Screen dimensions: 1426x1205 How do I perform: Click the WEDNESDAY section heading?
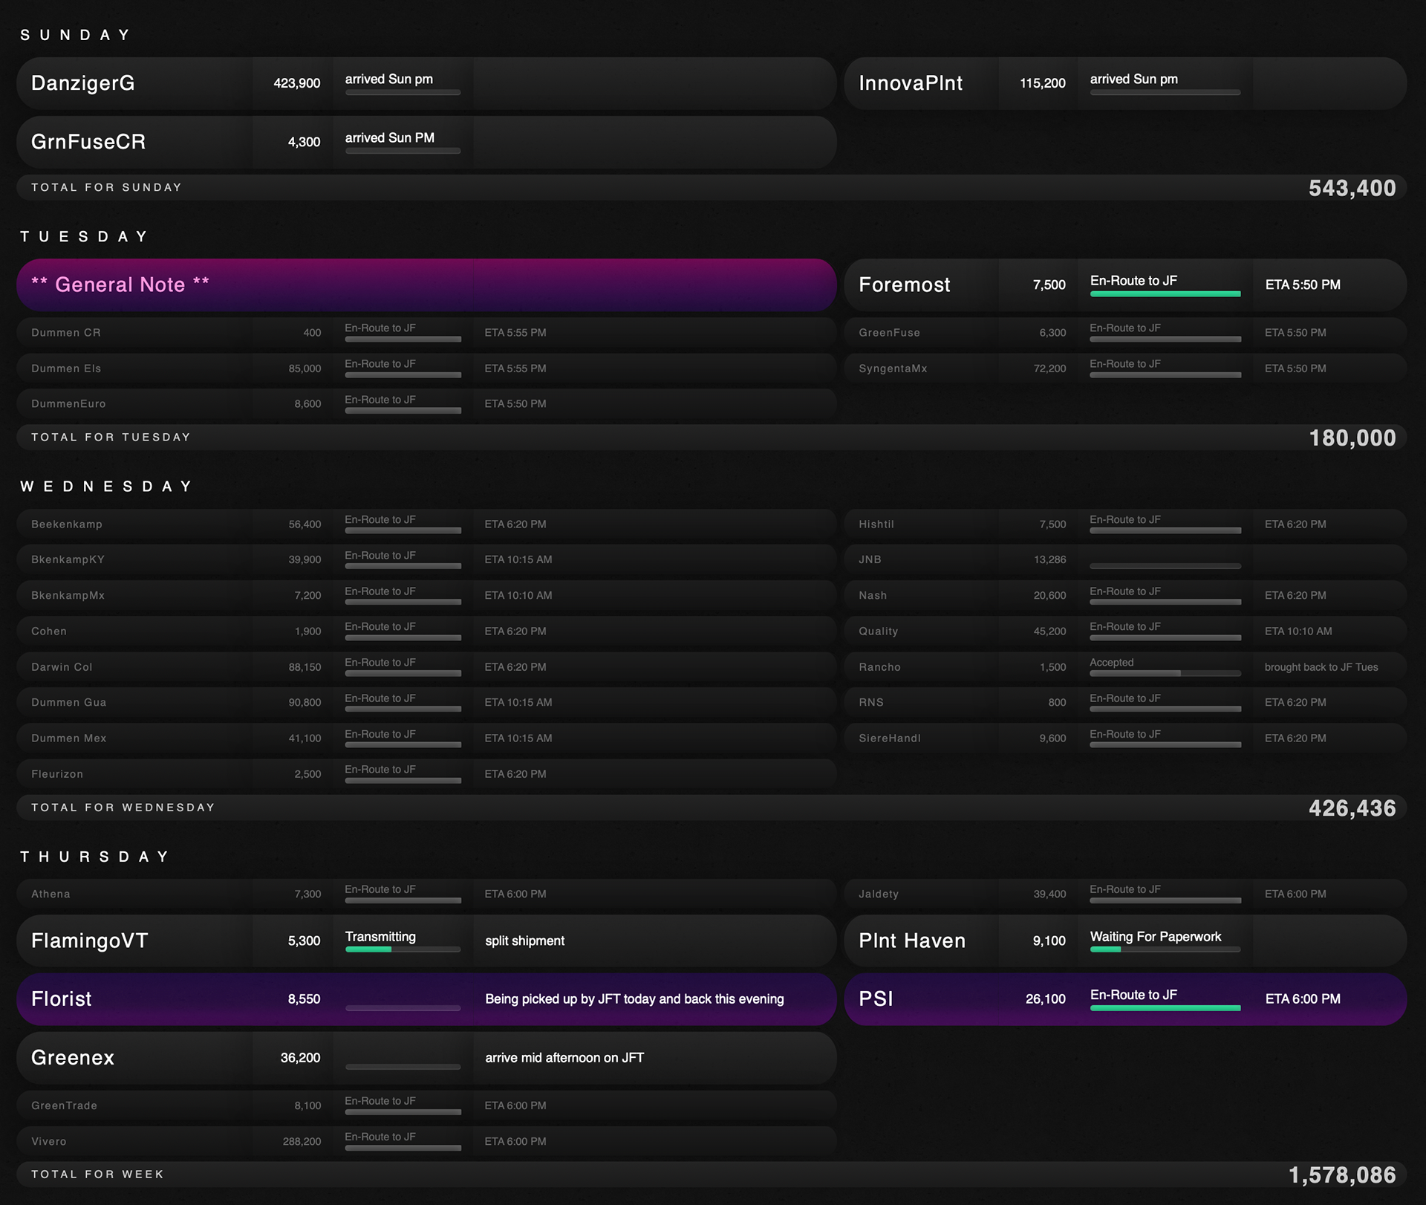click(x=106, y=487)
